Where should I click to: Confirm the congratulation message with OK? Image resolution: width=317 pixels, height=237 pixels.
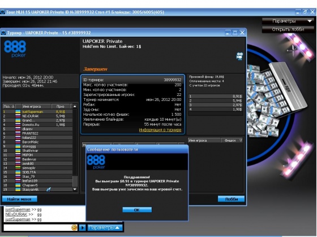[137, 210]
